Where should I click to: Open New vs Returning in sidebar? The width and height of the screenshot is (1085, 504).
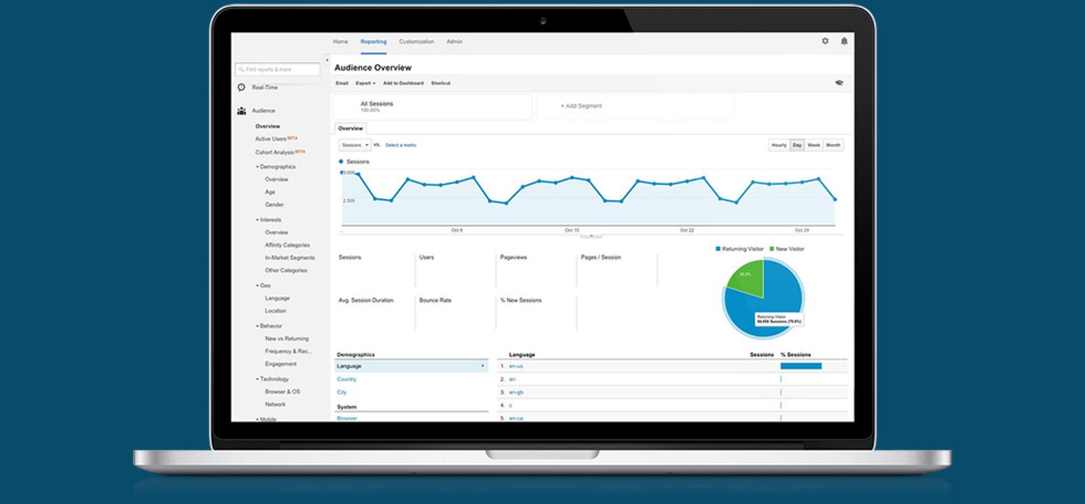(287, 339)
